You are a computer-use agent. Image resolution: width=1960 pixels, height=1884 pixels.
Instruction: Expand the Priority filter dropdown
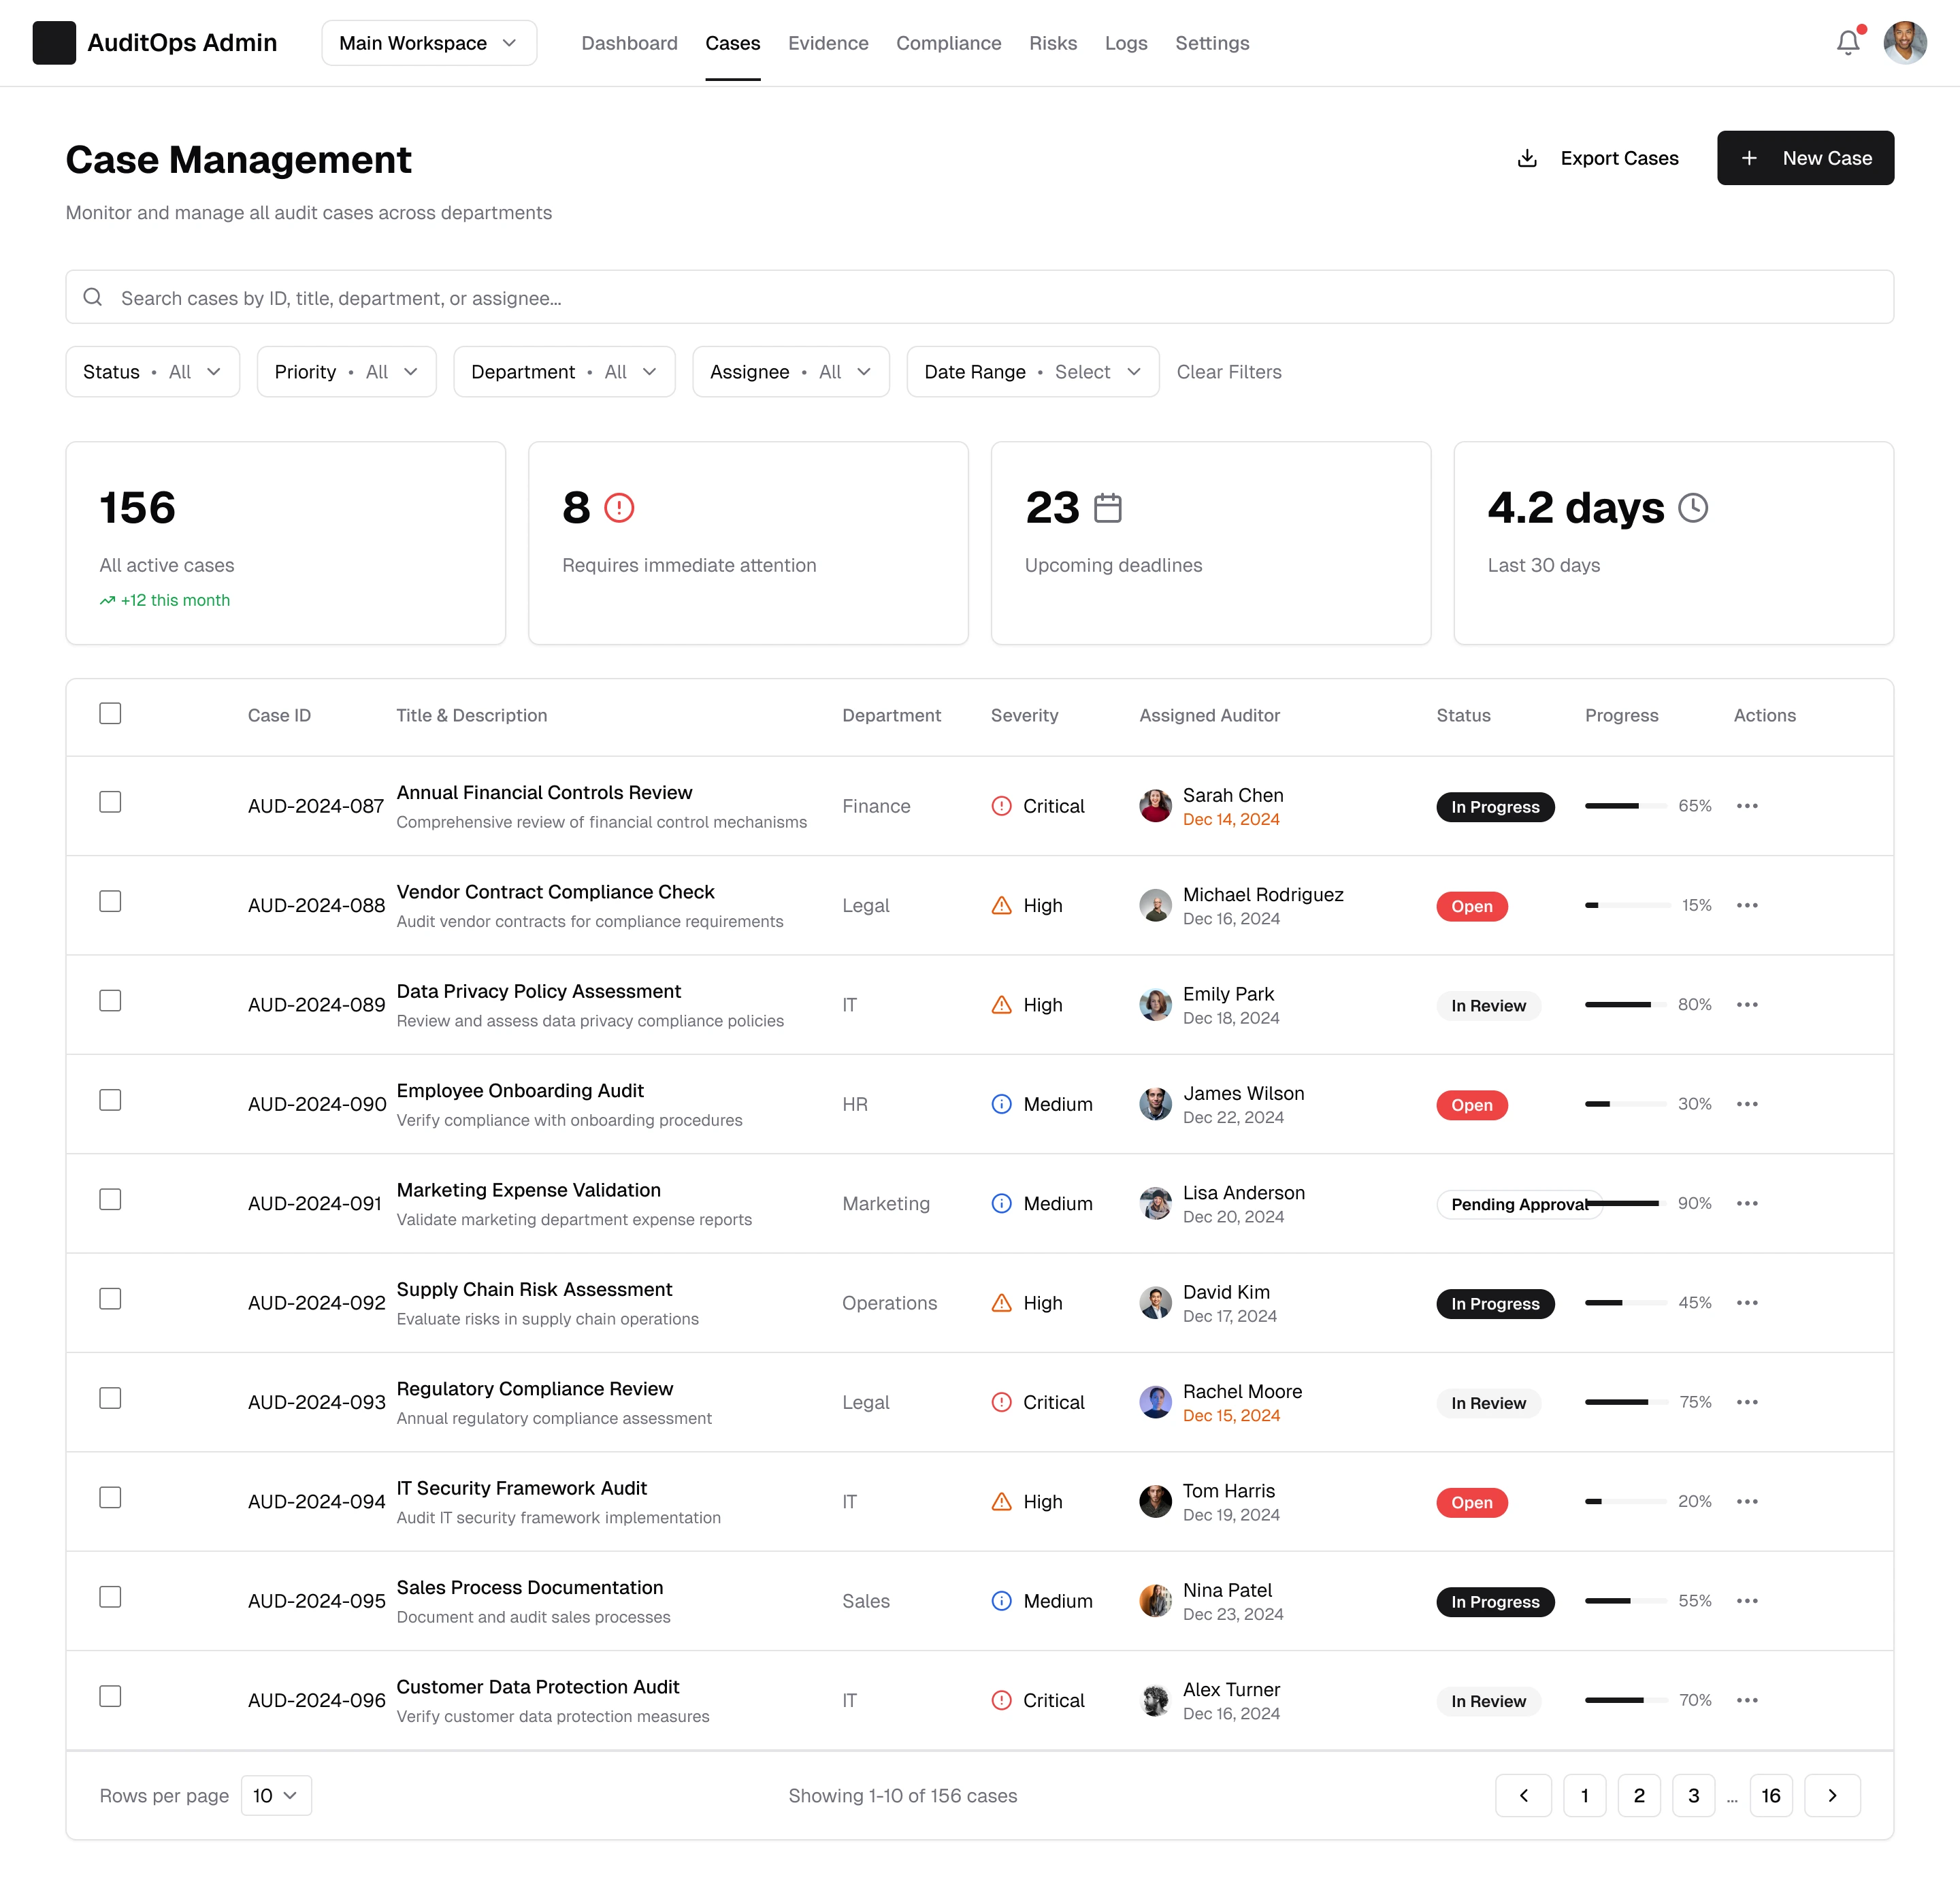[346, 372]
